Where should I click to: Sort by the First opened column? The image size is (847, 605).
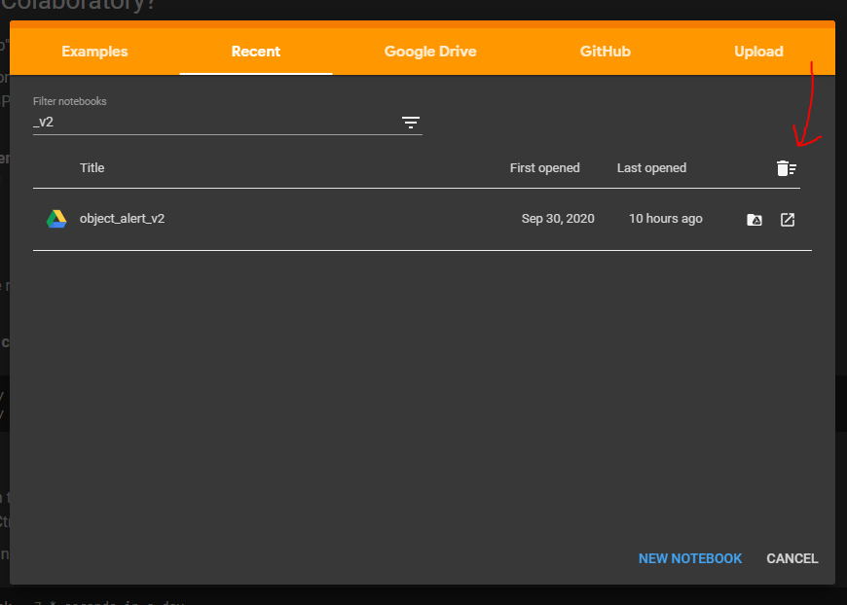click(x=544, y=167)
